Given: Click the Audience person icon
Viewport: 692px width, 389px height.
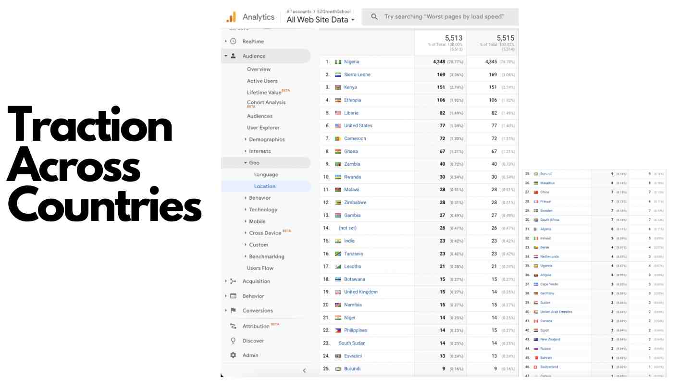Looking at the screenshot, I should [x=233, y=56].
